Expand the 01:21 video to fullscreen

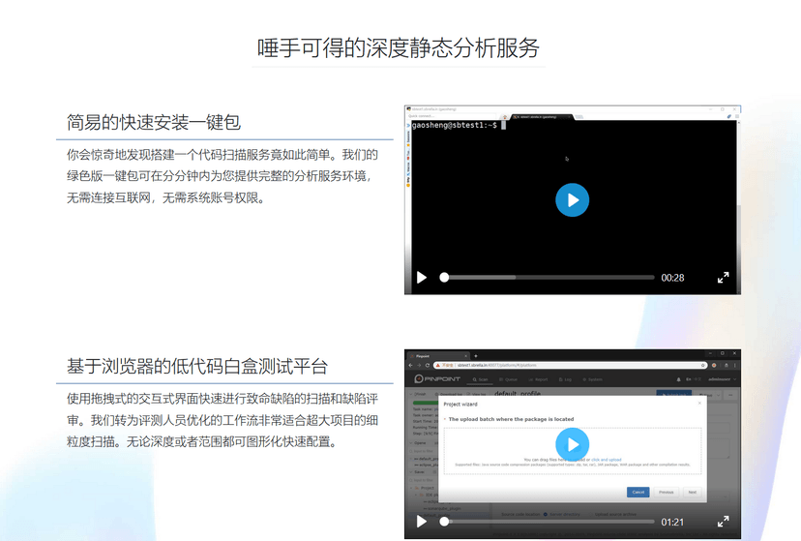(723, 522)
